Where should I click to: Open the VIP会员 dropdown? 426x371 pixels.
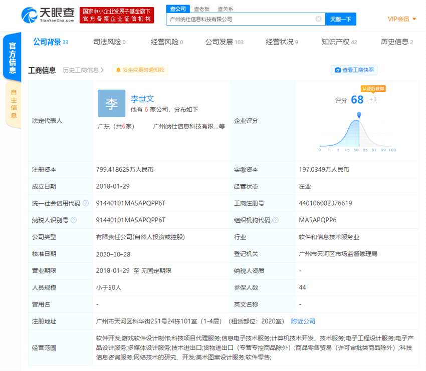click(402, 19)
